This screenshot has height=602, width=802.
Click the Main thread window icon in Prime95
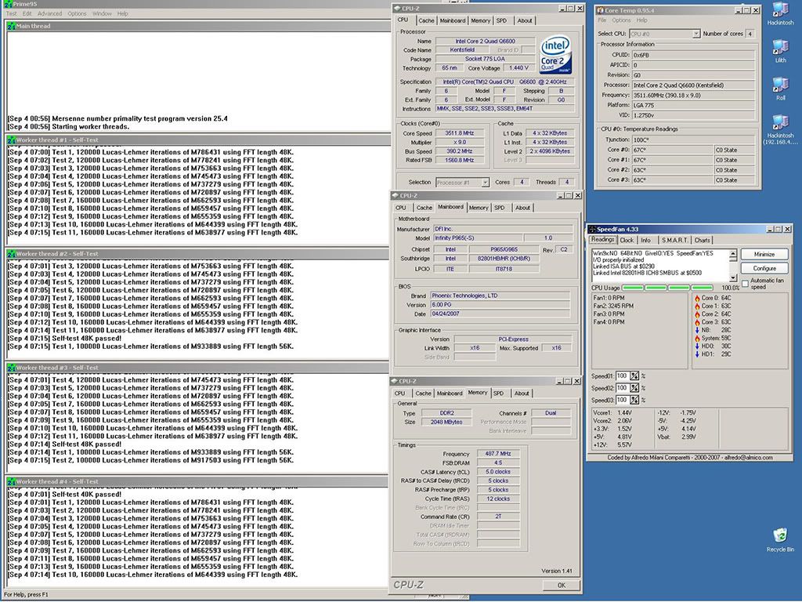coord(11,26)
